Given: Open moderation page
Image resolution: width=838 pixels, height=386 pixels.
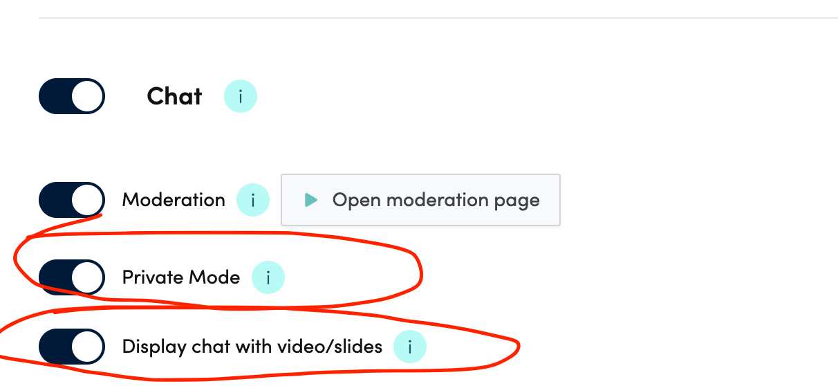Looking at the screenshot, I should click(420, 200).
